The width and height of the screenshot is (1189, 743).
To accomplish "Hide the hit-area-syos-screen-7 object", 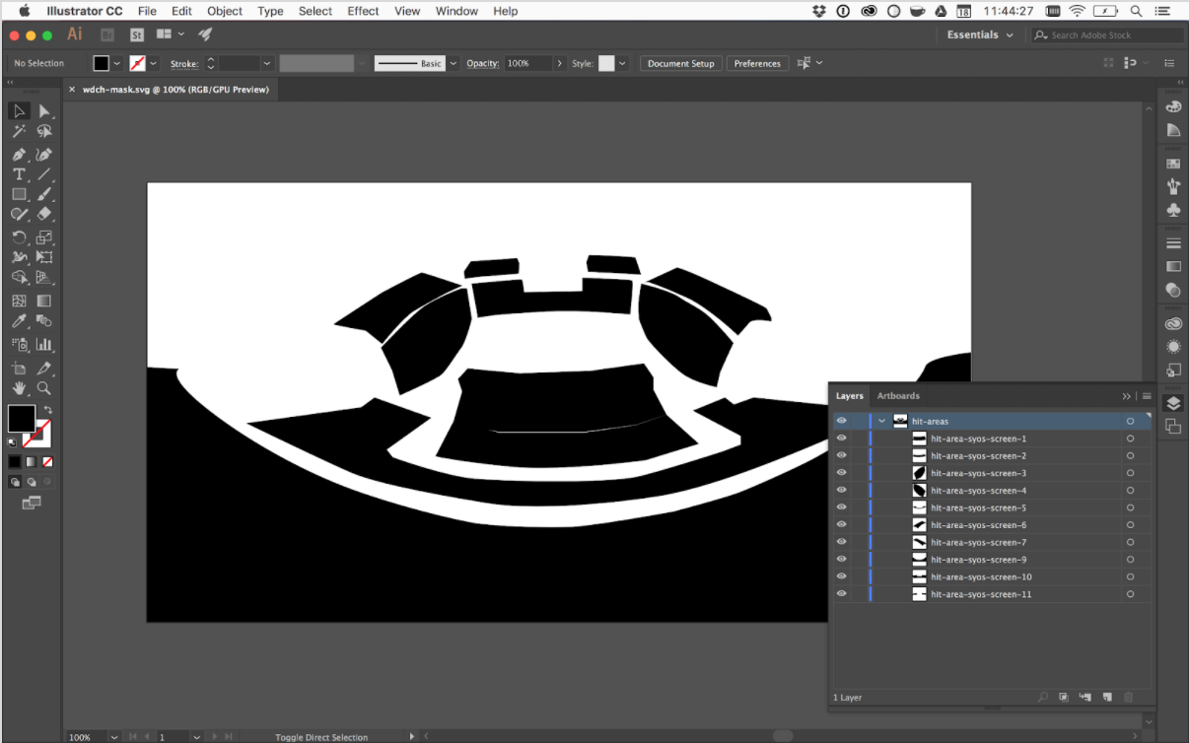I will [x=841, y=542].
